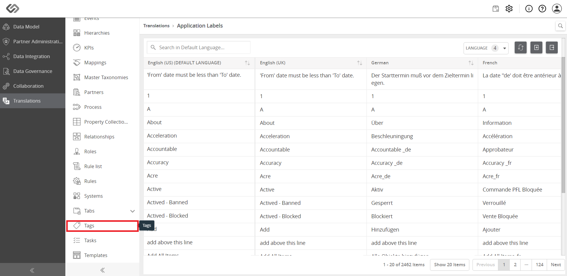Viewport: 567px width, 276px height.
Task: Open Collaboration in the sidebar
Action: (x=33, y=86)
